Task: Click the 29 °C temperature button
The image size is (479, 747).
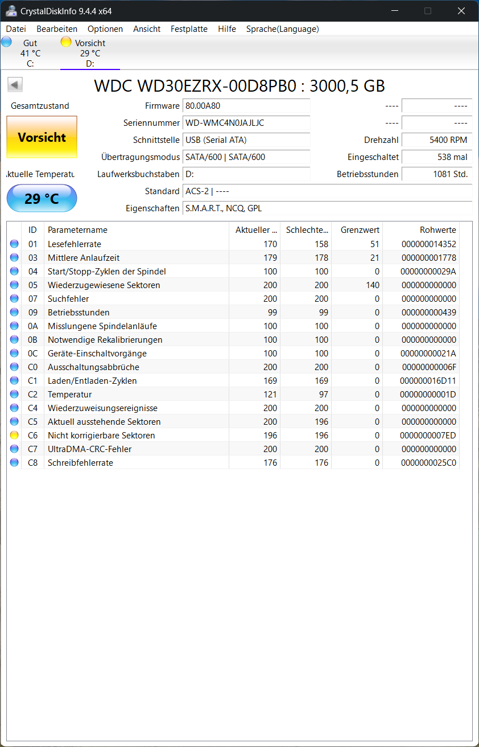Action: pyautogui.click(x=42, y=199)
